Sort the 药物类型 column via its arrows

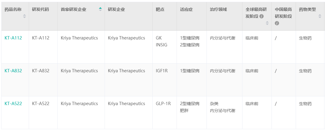coord(320,16)
